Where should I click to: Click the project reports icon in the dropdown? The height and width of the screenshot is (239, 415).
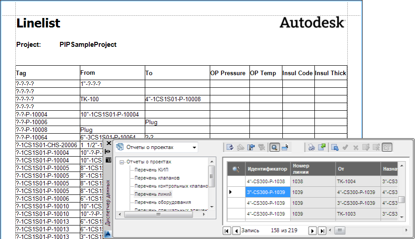(120, 147)
